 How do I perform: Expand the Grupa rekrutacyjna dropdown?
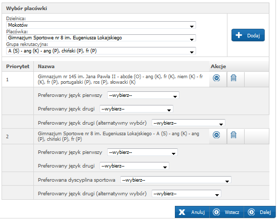101,51
